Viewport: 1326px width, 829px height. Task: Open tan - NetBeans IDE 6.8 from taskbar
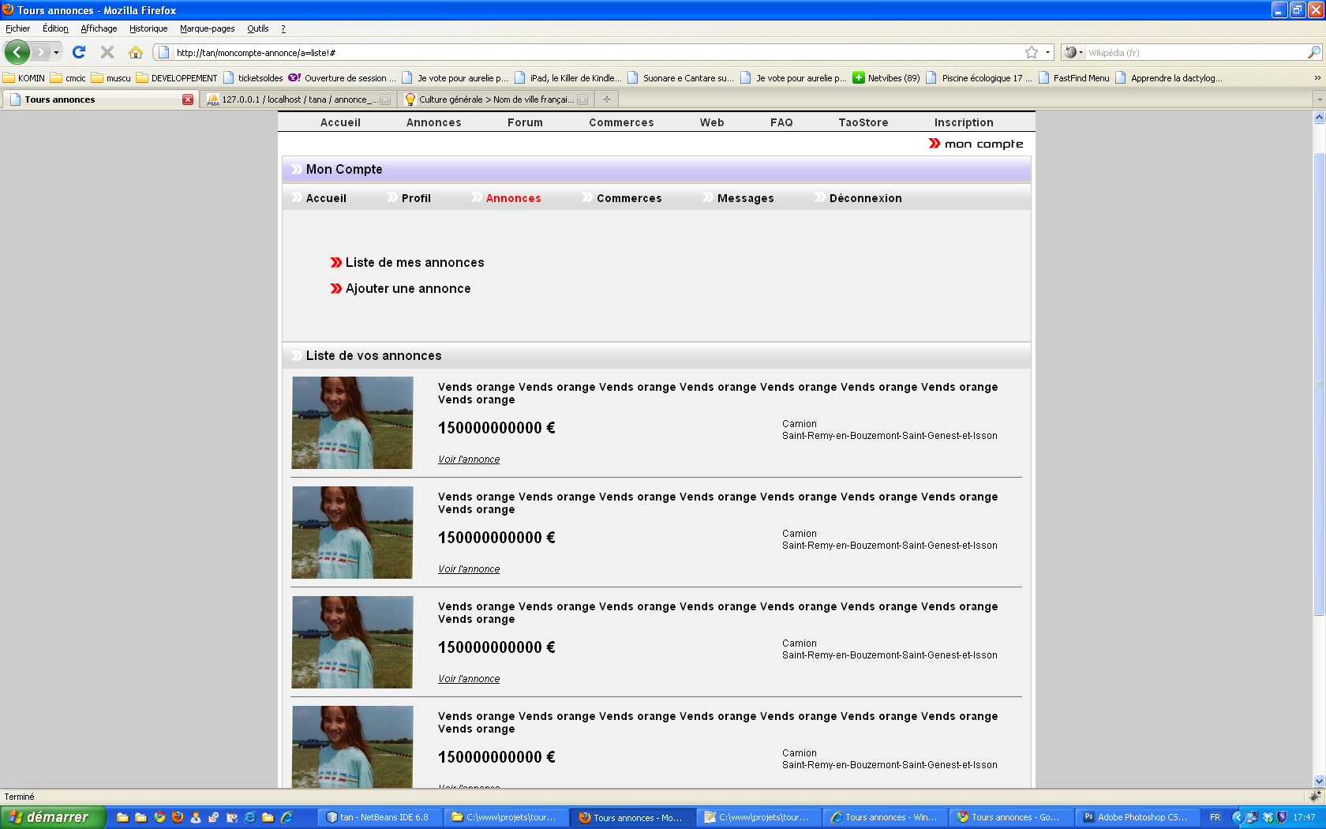[x=380, y=817]
